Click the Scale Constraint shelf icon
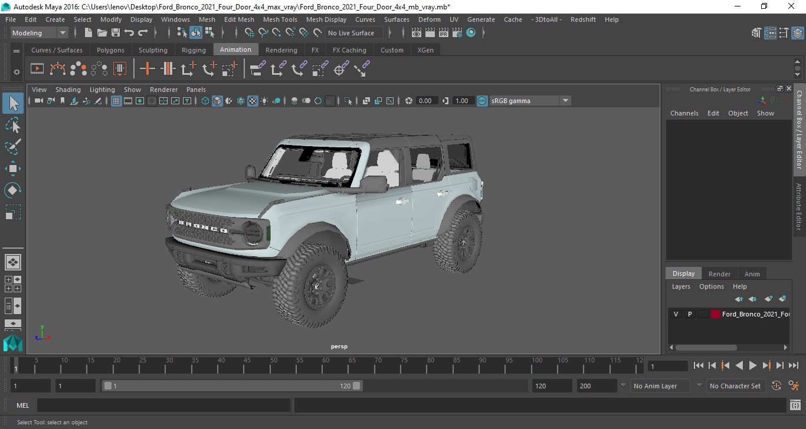This screenshot has width=806, height=429. 320,69
